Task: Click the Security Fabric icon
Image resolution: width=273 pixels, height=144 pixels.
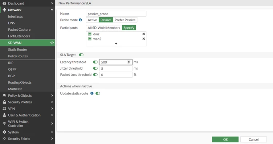Action: click(x=4, y=139)
